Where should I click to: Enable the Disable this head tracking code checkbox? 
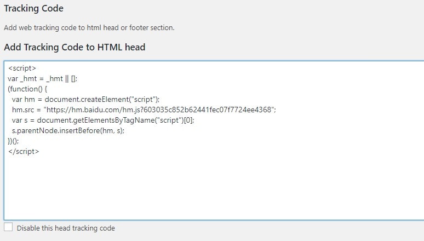pyautogui.click(x=8, y=227)
